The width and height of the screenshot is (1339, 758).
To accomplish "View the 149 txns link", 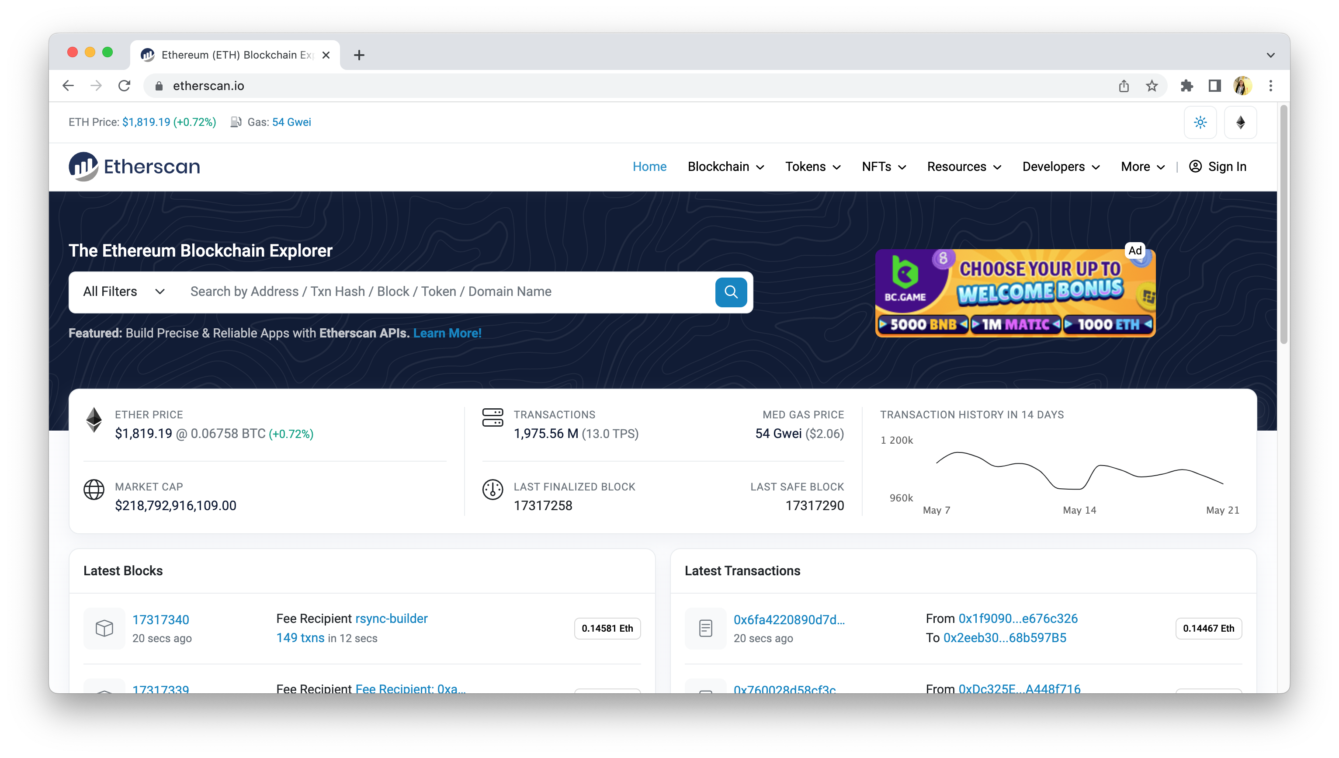I will (300, 638).
